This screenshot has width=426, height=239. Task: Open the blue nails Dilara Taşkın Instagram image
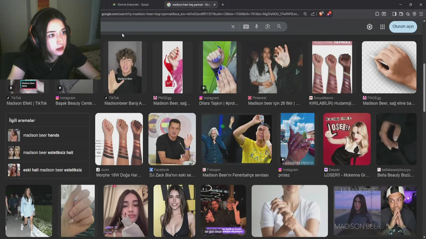tap(220, 67)
